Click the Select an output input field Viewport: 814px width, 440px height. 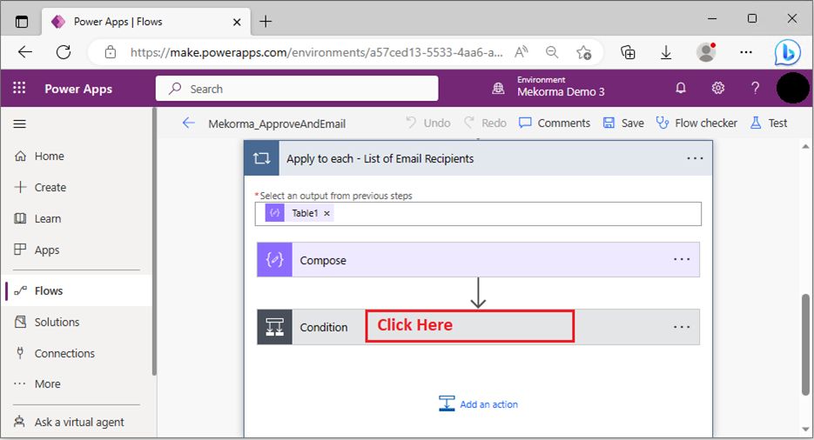coord(478,214)
